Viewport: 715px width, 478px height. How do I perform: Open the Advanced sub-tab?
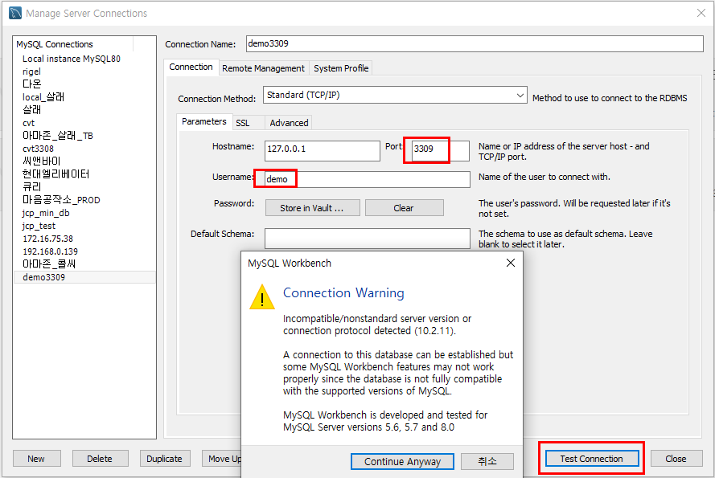289,123
